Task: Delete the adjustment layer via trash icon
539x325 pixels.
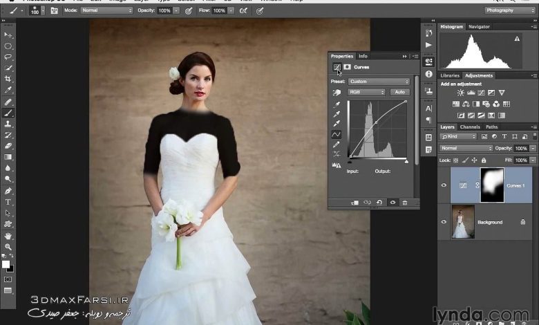Action: 405,203
